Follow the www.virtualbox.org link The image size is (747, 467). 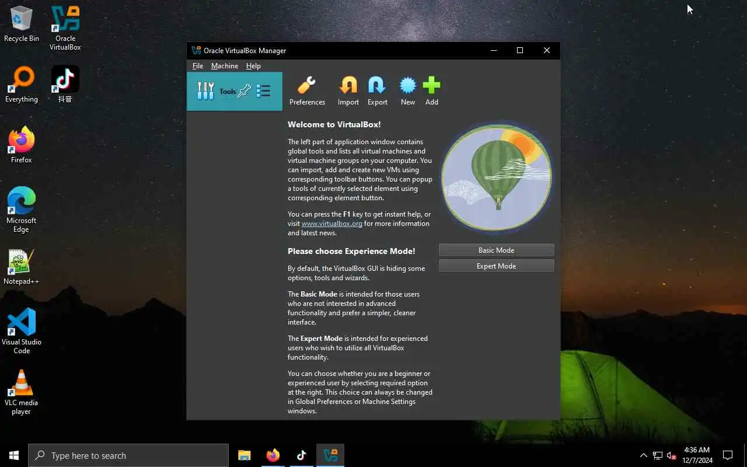(x=332, y=224)
